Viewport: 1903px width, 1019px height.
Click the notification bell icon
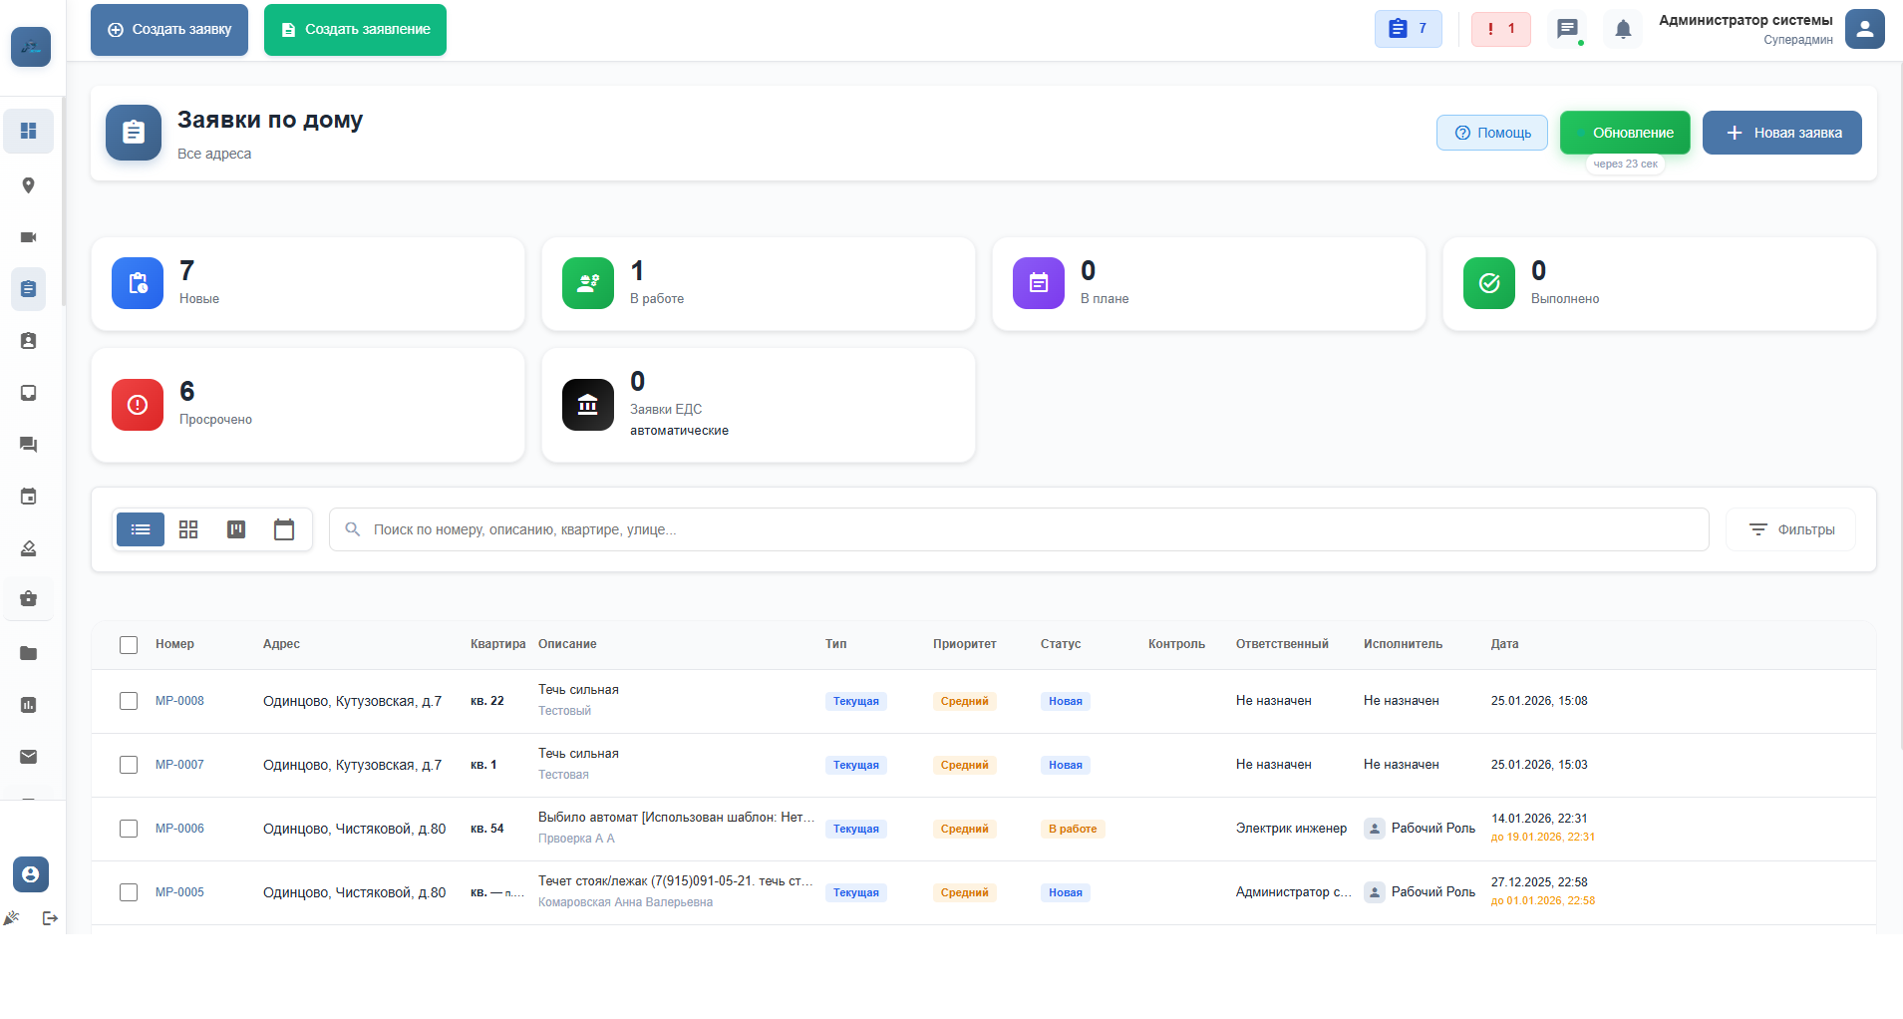click(x=1622, y=29)
